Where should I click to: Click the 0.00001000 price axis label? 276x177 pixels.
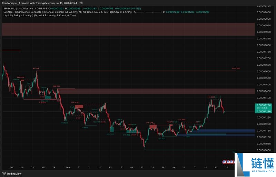(264, 150)
